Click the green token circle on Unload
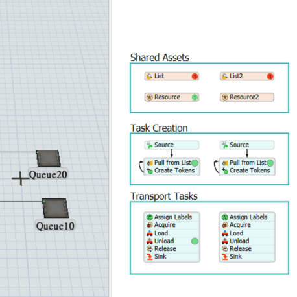Viewport: 297px width, 297px height. [195, 241]
